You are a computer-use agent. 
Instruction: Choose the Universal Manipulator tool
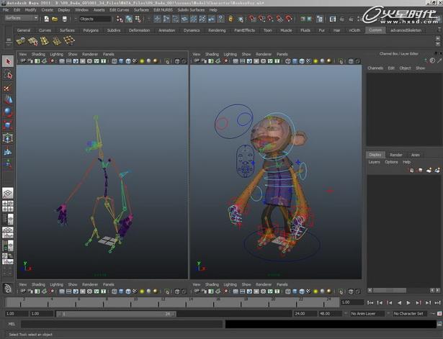pyautogui.click(x=8, y=138)
